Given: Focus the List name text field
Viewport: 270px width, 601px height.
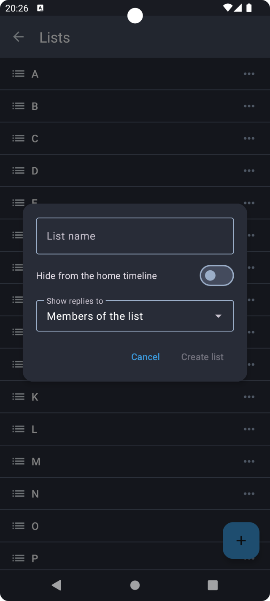Looking at the screenshot, I should point(135,236).
